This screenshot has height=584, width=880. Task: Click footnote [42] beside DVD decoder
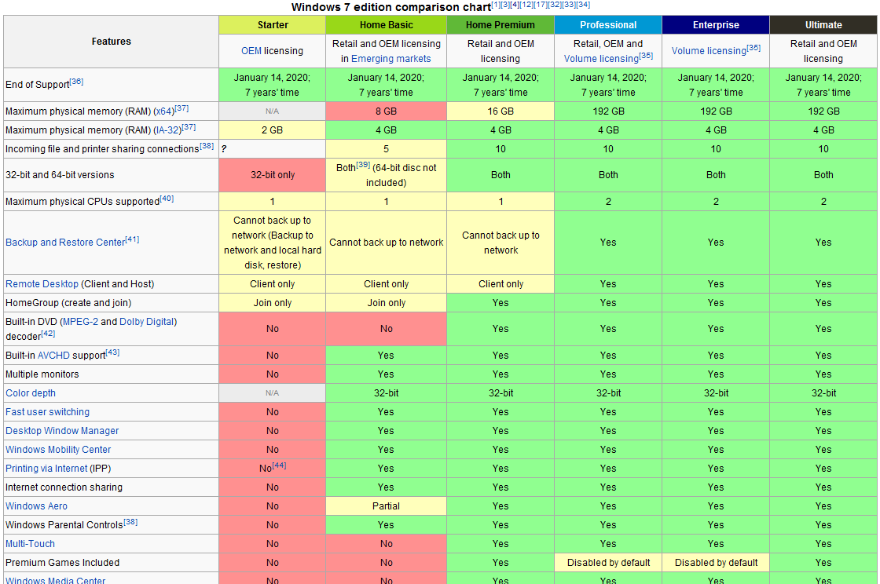coord(48,334)
